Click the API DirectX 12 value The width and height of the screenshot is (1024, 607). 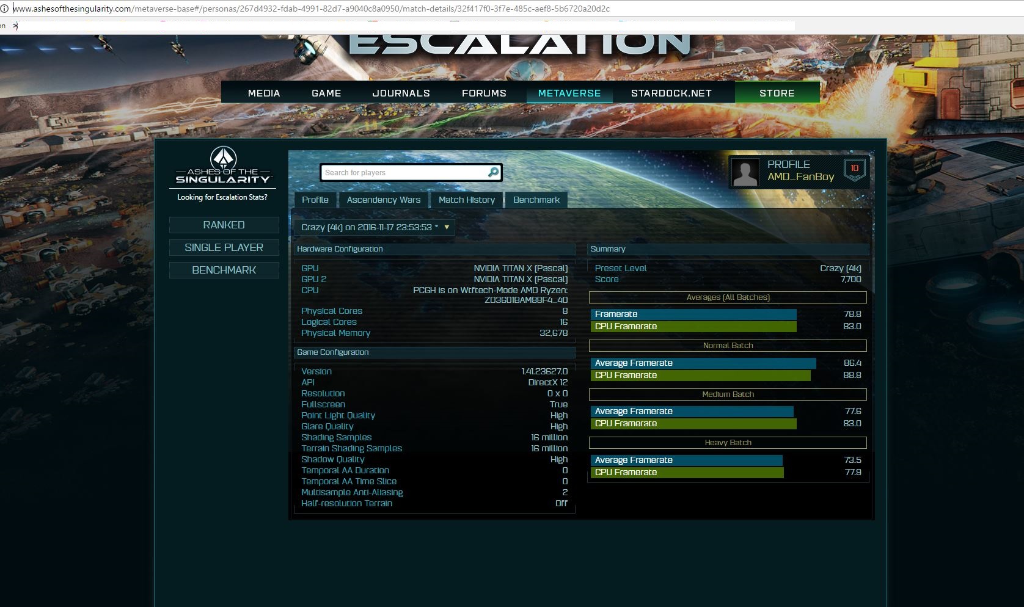(548, 382)
